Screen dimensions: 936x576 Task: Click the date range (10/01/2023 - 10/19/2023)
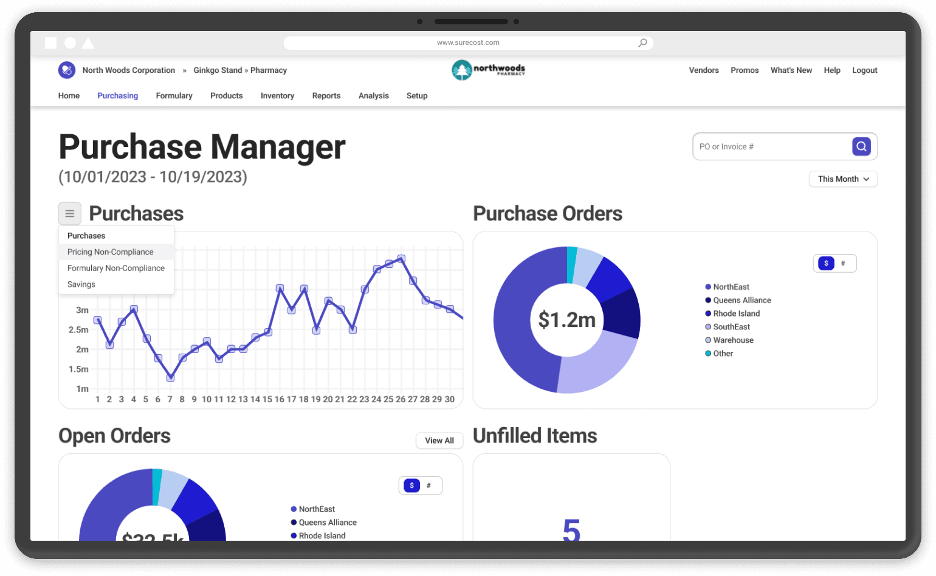153,177
